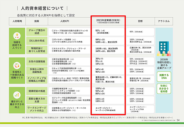Click the result cell starting 39%(-7)
Screen dimensions: 184x127
(108, 62)
